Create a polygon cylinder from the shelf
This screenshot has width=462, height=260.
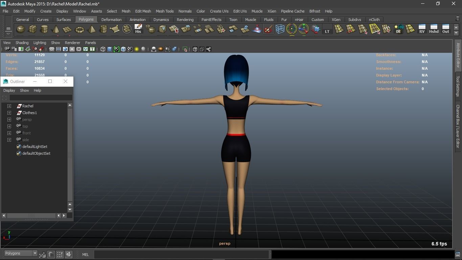pyautogui.click(x=44, y=29)
